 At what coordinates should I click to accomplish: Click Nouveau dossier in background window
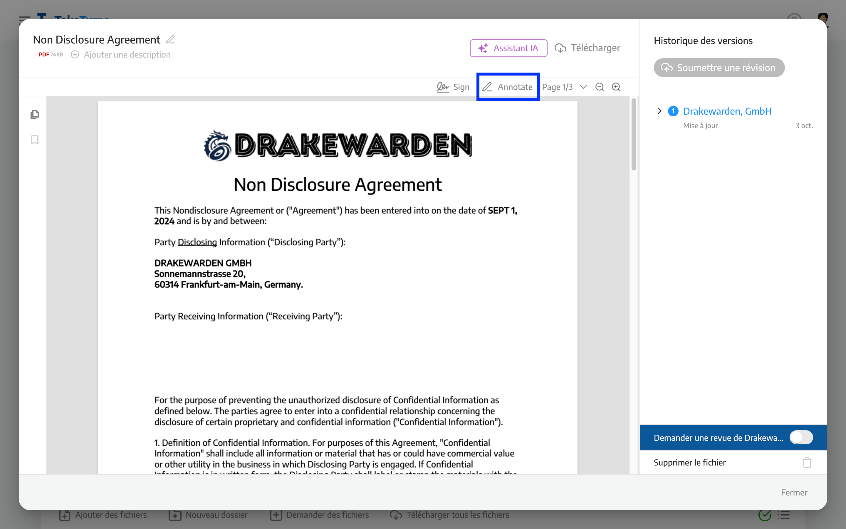pos(208,515)
